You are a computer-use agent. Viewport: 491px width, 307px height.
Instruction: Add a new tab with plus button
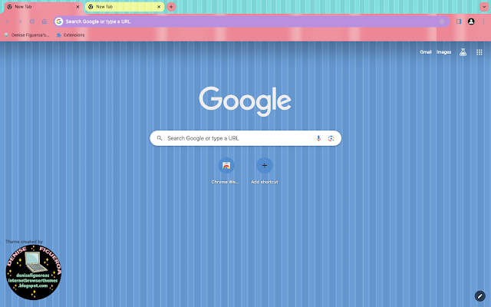tap(171, 7)
